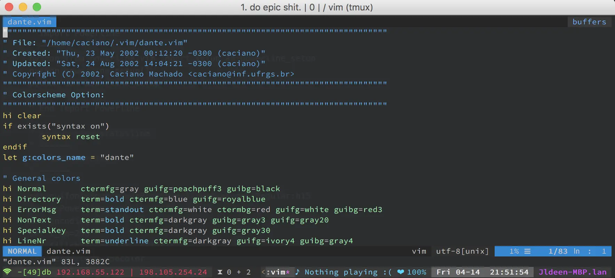Click the dante.vim filename next to NORMAL
The width and height of the screenshot is (615, 278).
click(69, 251)
